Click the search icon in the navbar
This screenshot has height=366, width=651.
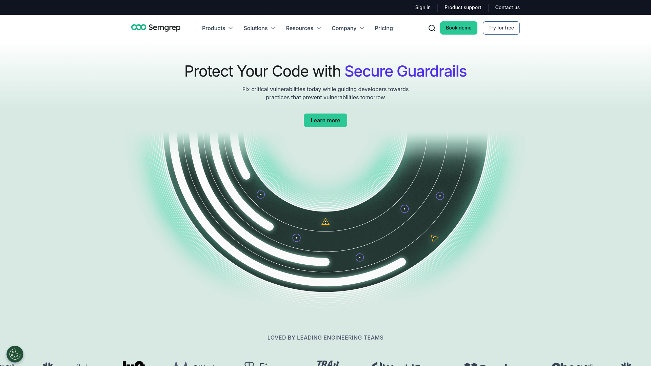432,28
